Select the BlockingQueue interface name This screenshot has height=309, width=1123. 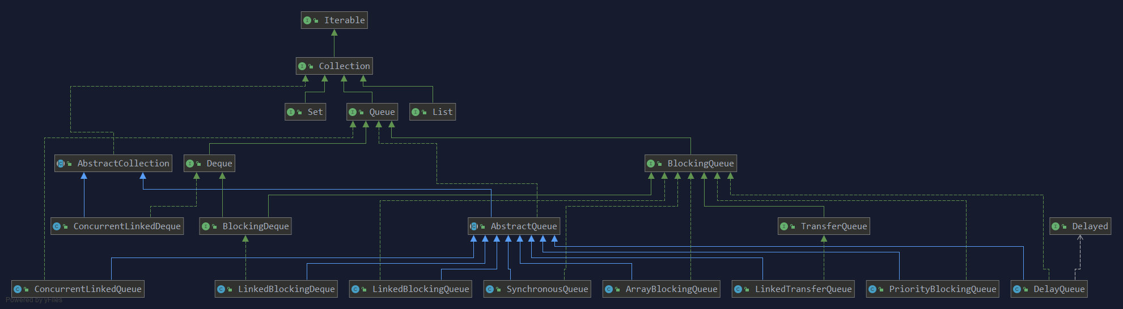tap(701, 164)
